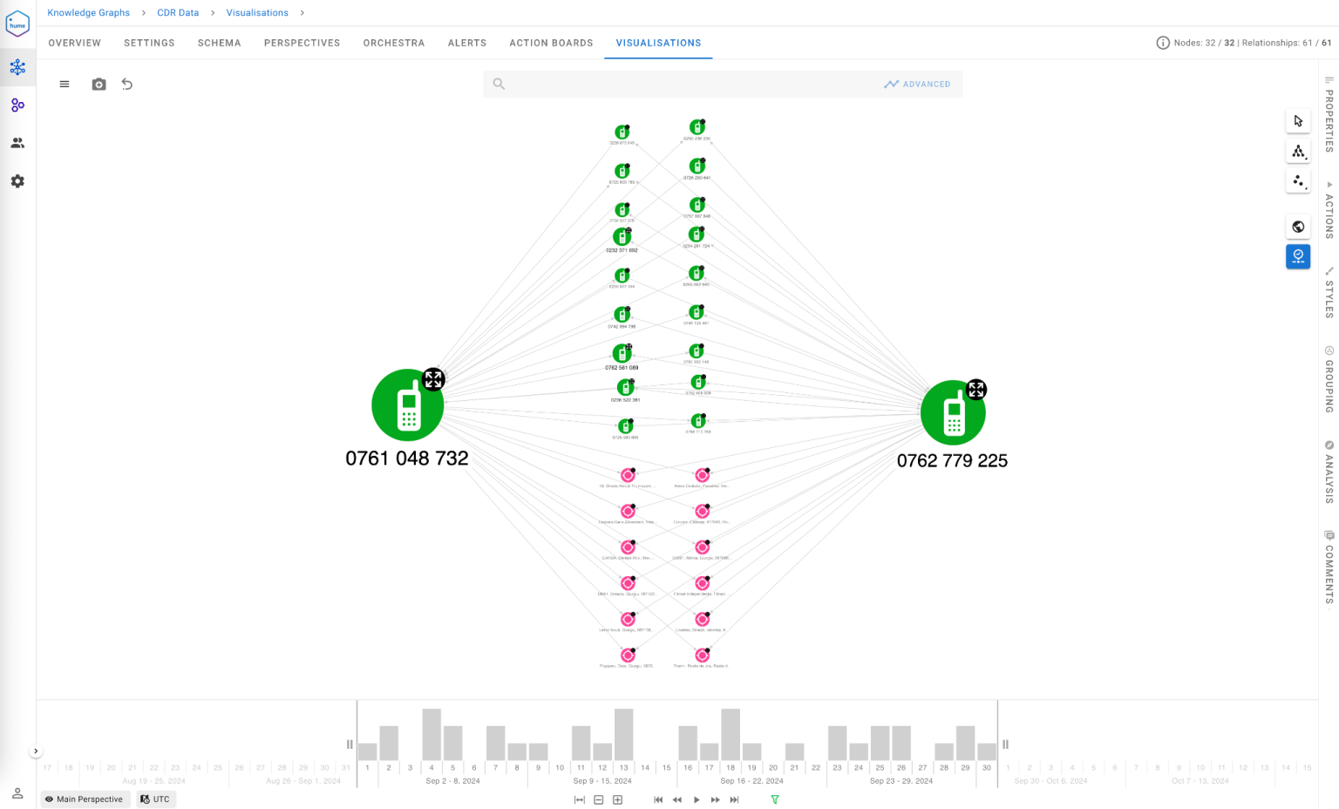Click the left timeline range handle
The height and width of the screenshot is (809, 1339).
[349, 744]
